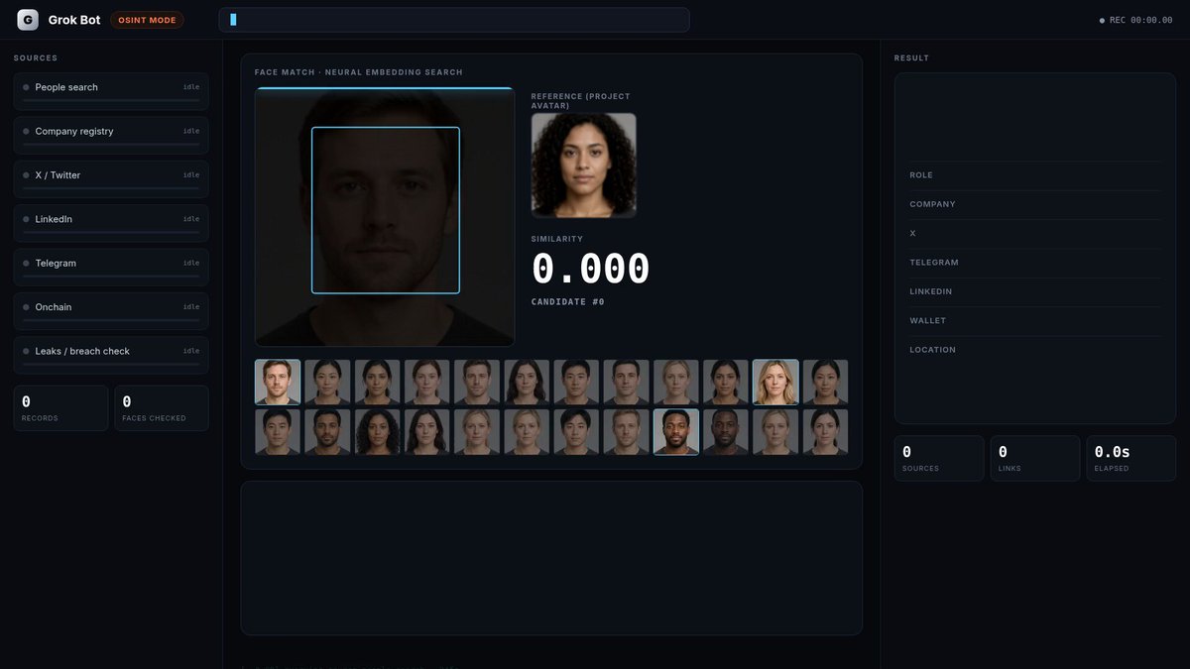Click the reference project avatar photo
This screenshot has width=1190, height=669.
[584, 166]
